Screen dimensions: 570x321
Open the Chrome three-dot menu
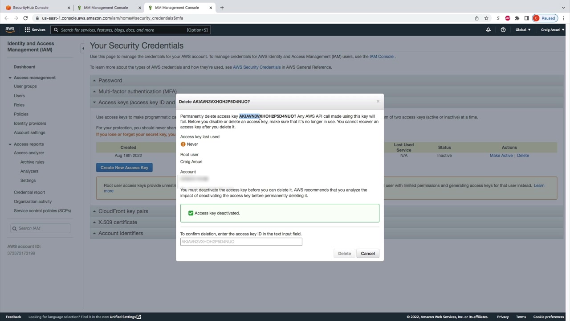(564, 18)
